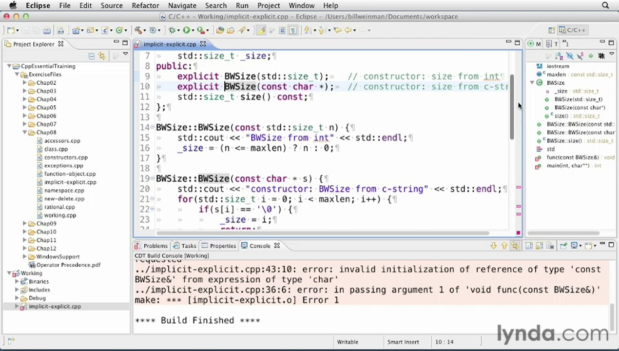Click Back navigation arrow in toolbar
The image size is (619, 351).
click(x=348, y=30)
